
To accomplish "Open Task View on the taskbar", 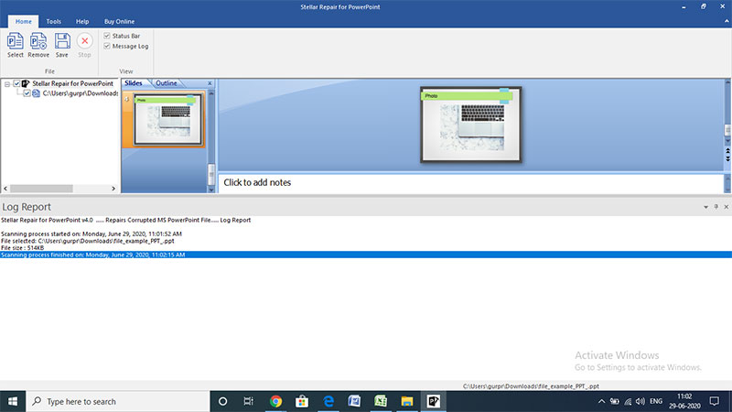I will (248, 401).
